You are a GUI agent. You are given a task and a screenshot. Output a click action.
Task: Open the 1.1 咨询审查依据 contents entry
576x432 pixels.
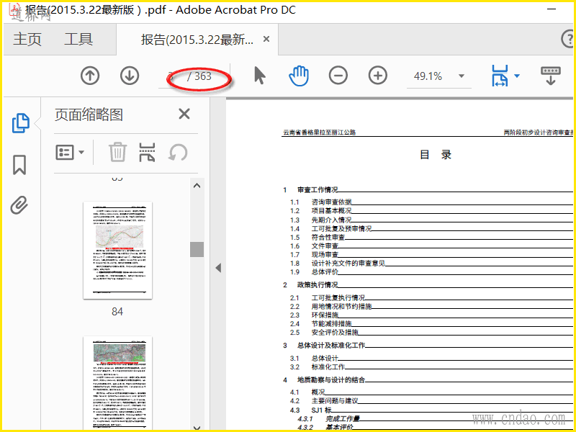click(x=431, y=202)
